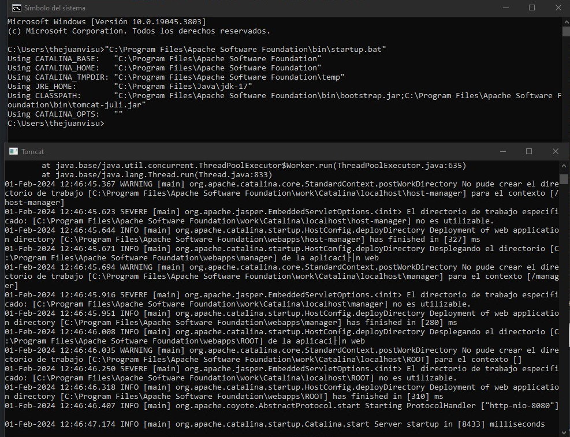
Task: Click the Tomcat window icon
Action: 13,152
